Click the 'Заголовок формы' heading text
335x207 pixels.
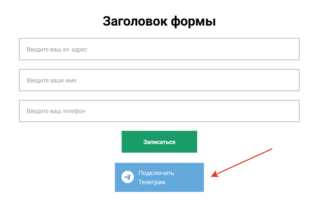coord(159,21)
